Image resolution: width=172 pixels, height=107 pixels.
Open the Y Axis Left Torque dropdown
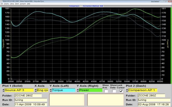point(63,90)
